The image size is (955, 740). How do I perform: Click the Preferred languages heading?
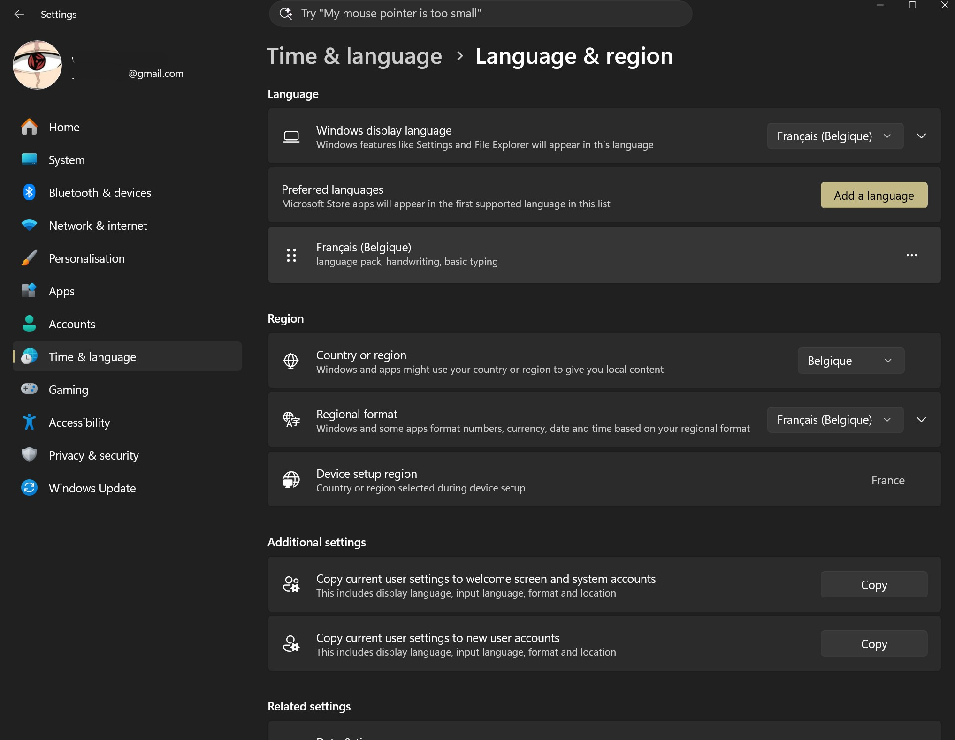(332, 189)
